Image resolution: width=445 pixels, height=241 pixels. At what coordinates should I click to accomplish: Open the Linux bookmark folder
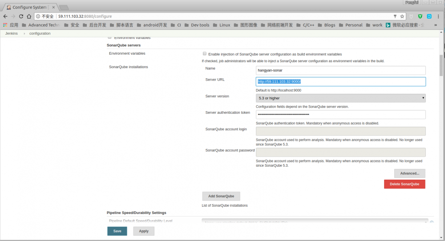221,25
